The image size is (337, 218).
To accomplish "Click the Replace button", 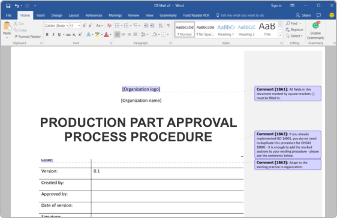I will (294, 29).
